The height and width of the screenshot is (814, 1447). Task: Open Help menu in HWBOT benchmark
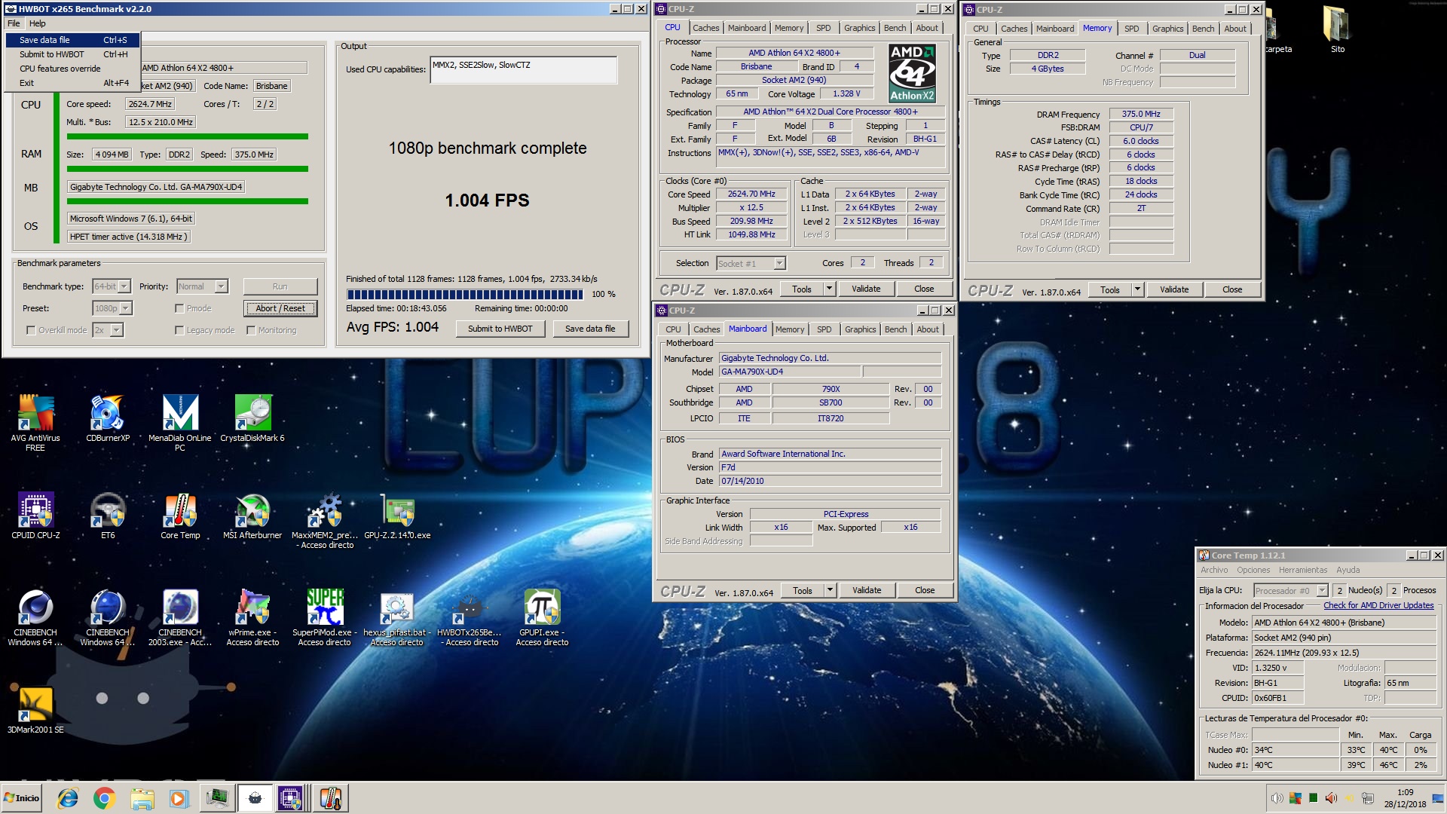coord(38,23)
